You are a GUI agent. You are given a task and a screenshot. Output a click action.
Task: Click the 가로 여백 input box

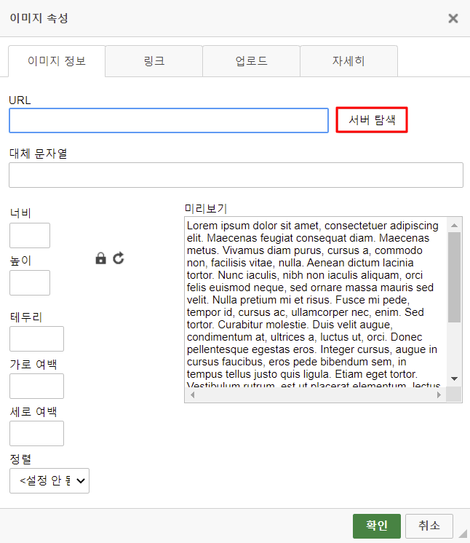(36, 387)
